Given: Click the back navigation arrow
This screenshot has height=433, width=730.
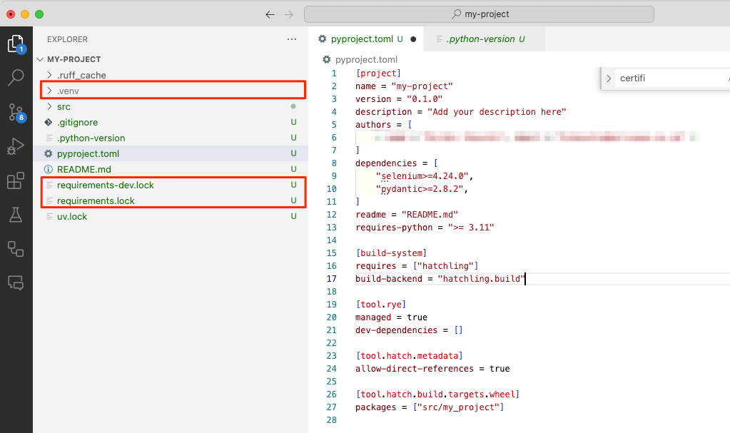Looking at the screenshot, I should [x=270, y=14].
